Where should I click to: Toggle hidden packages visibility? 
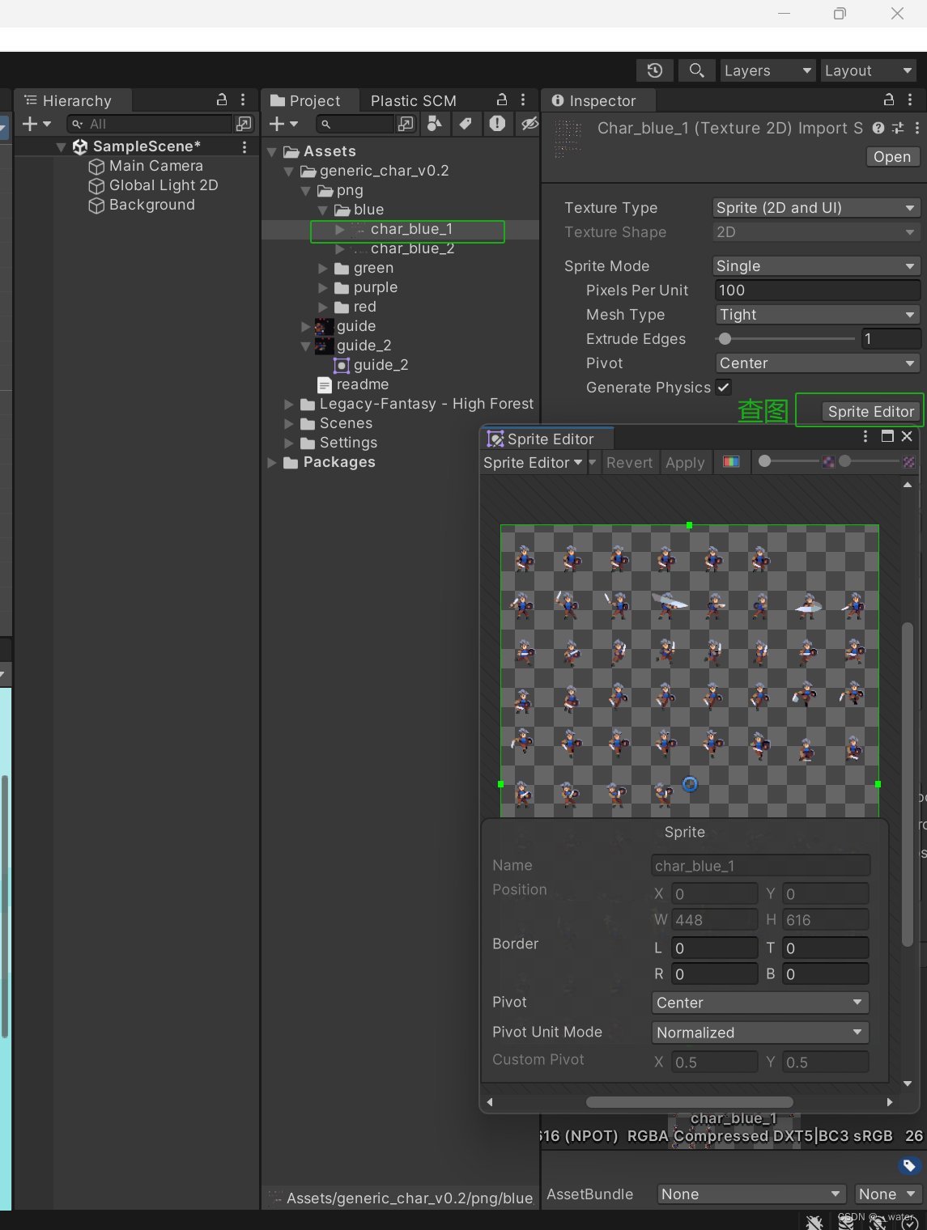pyautogui.click(x=529, y=123)
